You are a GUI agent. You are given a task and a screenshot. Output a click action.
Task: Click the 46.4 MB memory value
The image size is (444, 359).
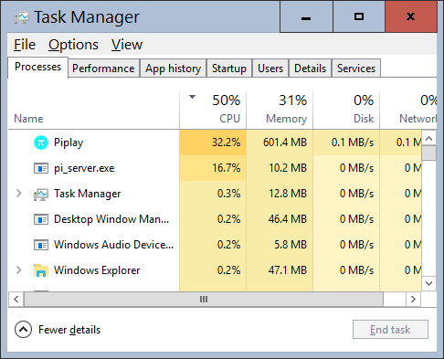point(288,219)
